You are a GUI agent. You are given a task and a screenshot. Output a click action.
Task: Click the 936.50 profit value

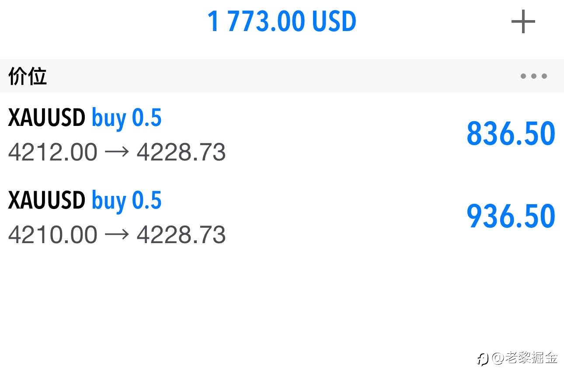(511, 216)
